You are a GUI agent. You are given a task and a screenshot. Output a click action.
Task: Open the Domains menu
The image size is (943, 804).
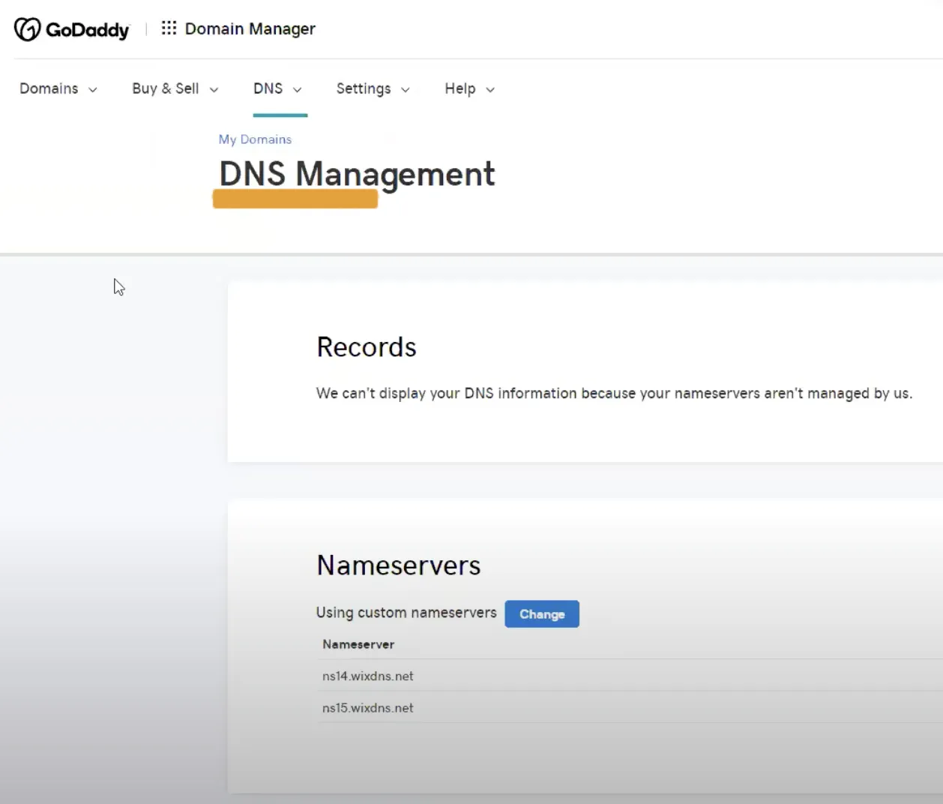tap(49, 88)
